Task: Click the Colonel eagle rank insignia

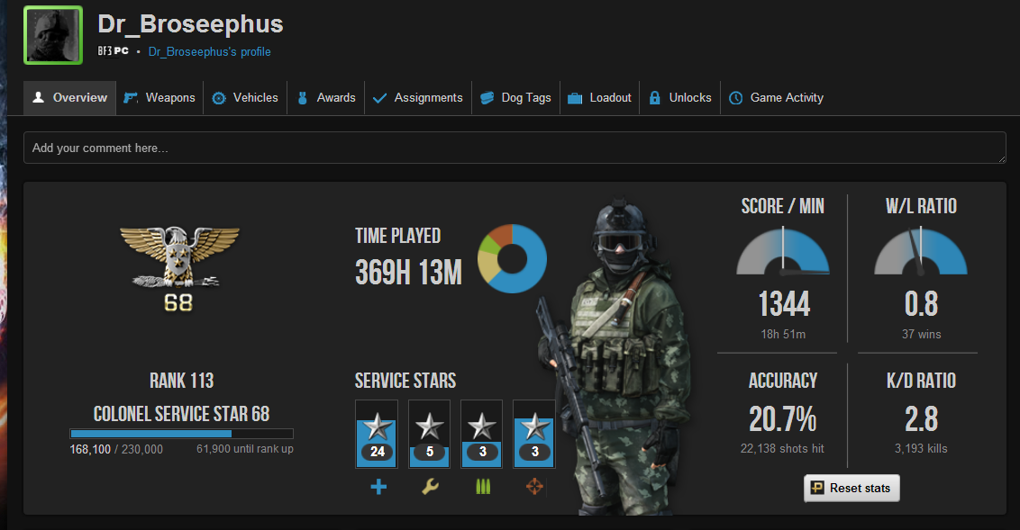Action: click(179, 256)
